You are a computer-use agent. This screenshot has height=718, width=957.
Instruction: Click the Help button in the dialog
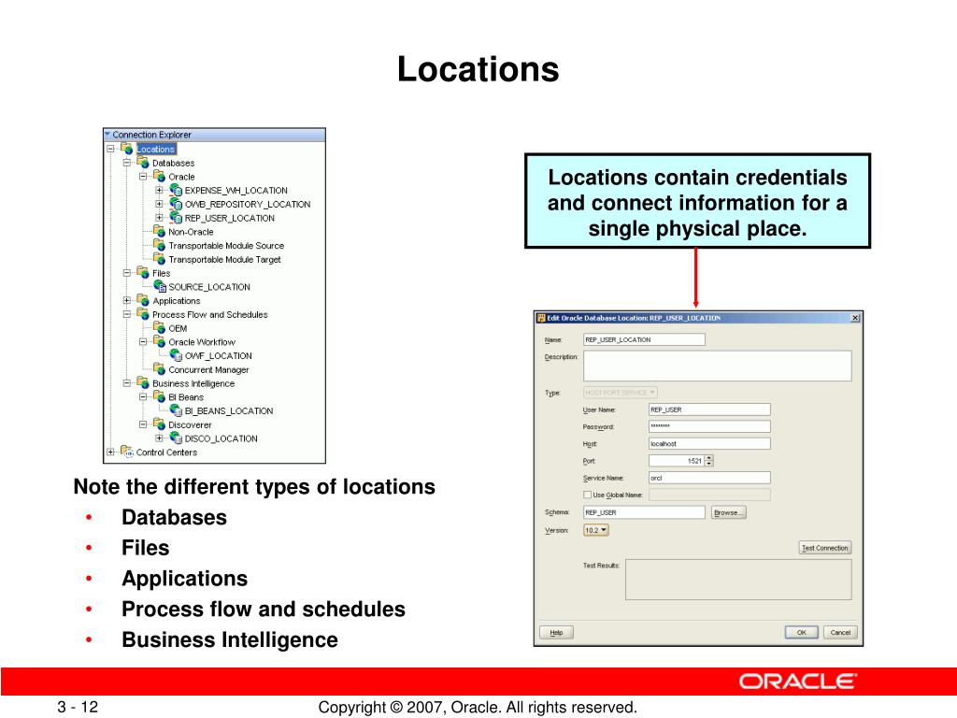click(557, 633)
